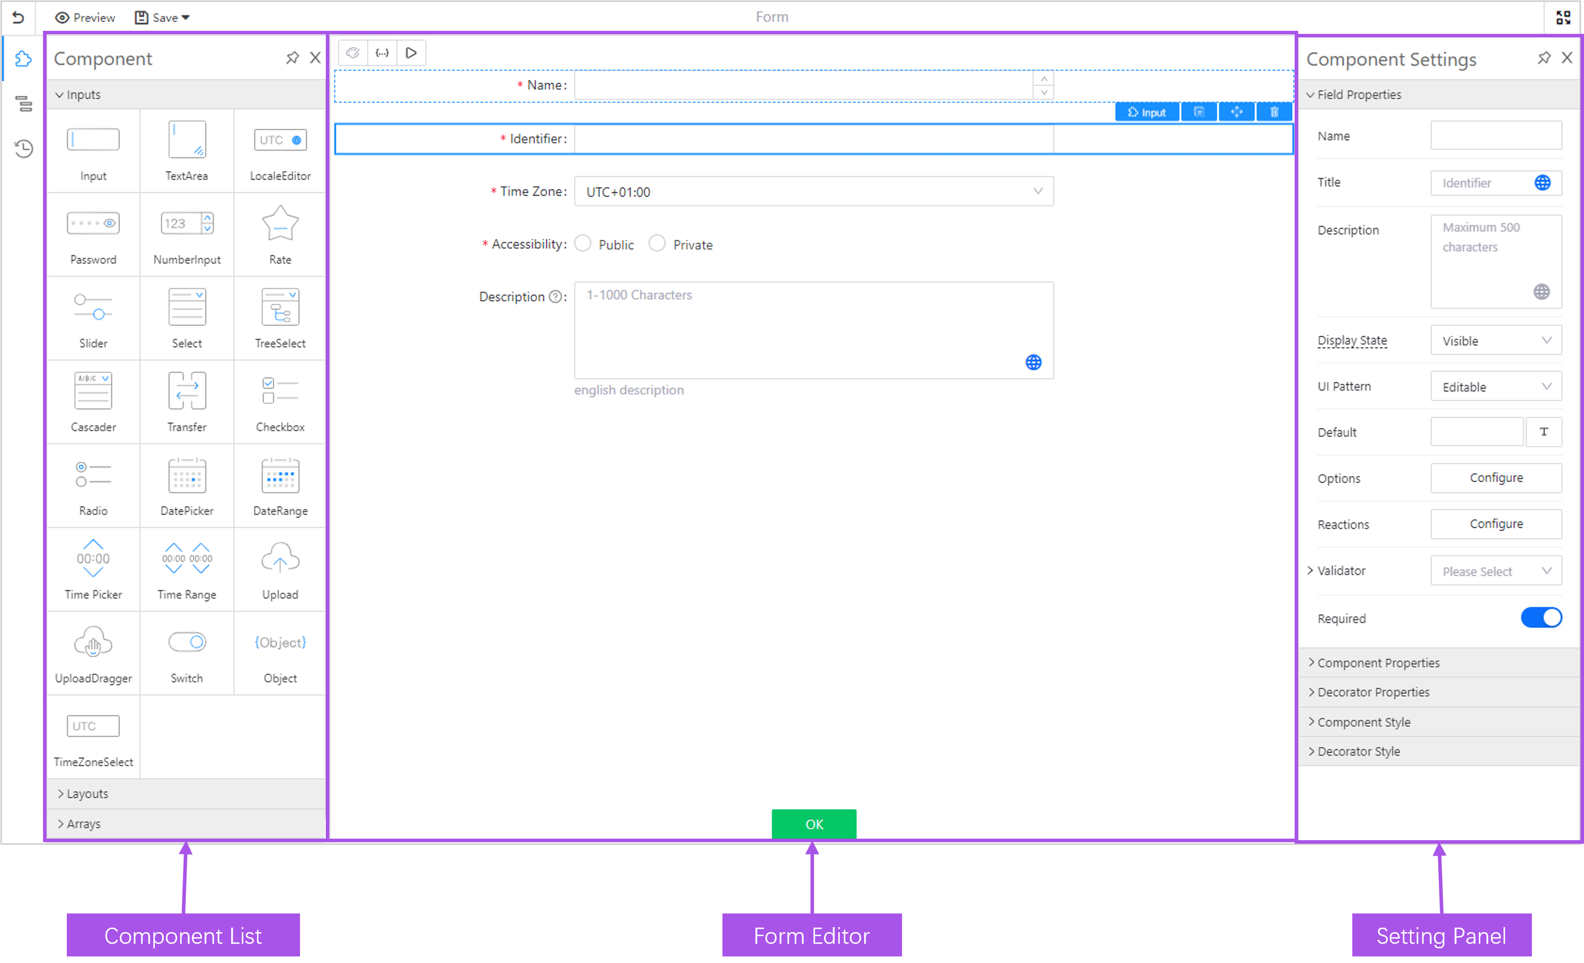Open the Display State Visible dropdown

1495,341
